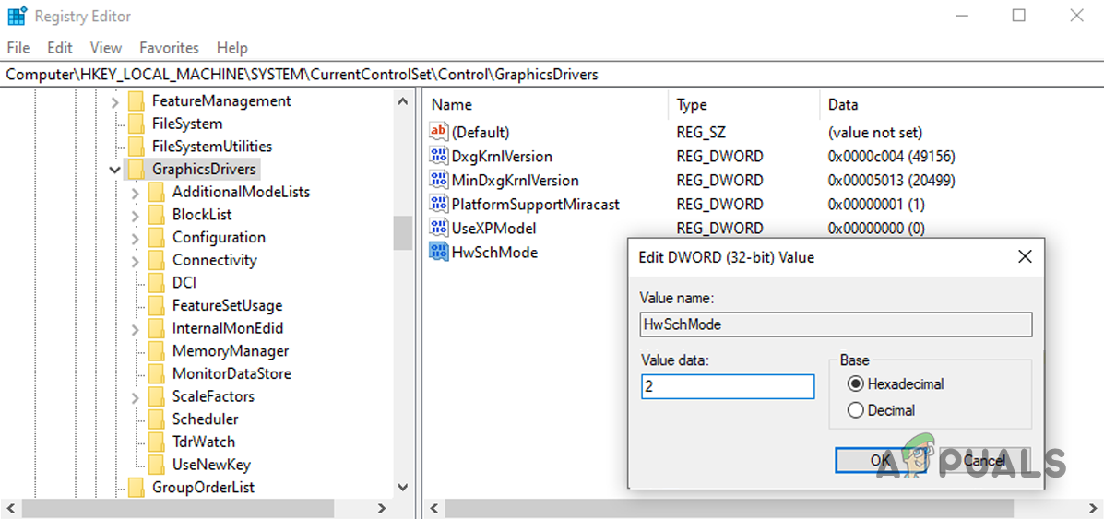Image resolution: width=1104 pixels, height=519 pixels.
Task: Click the UseXPModel DWORD value icon
Action: (x=439, y=229)
